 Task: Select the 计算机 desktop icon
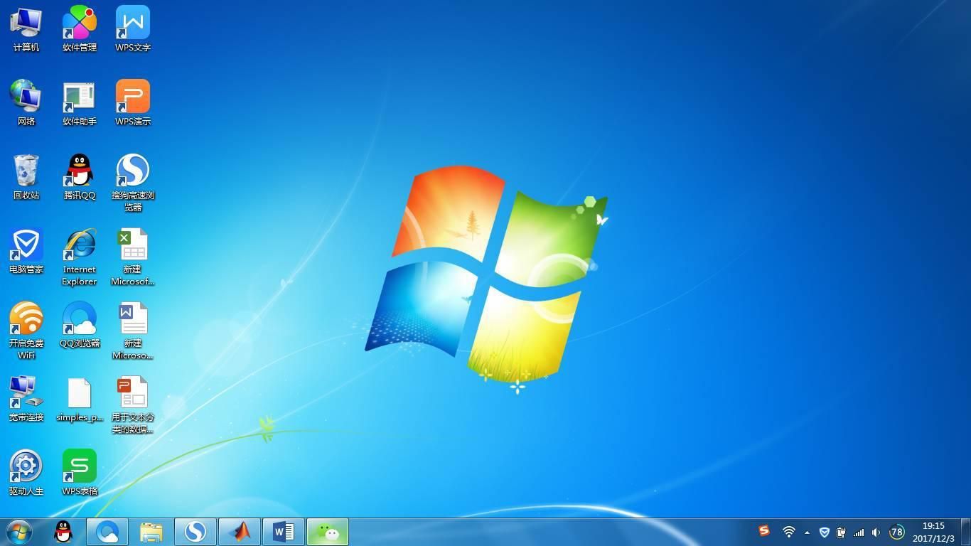pyautogui.click(x=26, y=29)
